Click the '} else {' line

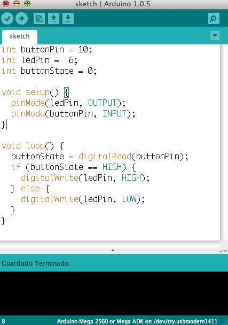(x=30, y=189)
